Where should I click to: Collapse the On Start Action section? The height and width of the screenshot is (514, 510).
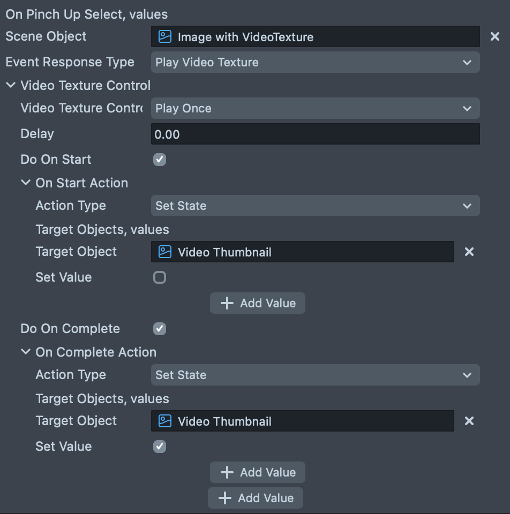[26, 183]
